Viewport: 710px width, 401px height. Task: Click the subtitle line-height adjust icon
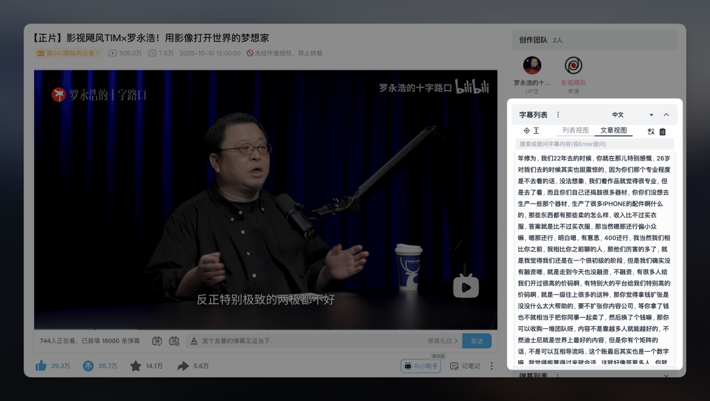(x=536, y=131)
